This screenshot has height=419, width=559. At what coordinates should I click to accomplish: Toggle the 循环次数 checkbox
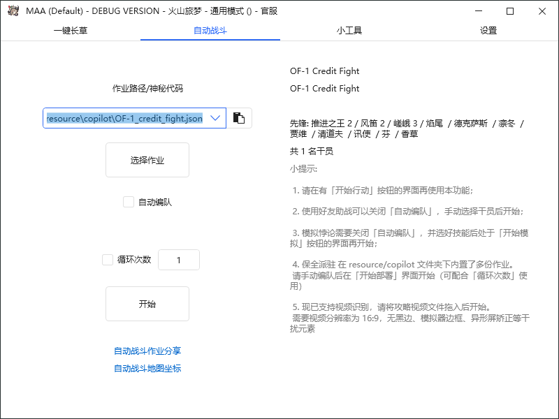coord(108,259)
